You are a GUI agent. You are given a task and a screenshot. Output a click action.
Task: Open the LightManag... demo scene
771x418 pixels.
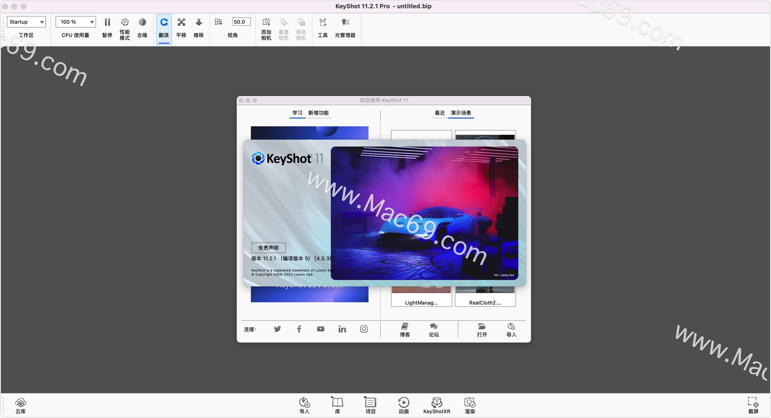coord(422,297)
